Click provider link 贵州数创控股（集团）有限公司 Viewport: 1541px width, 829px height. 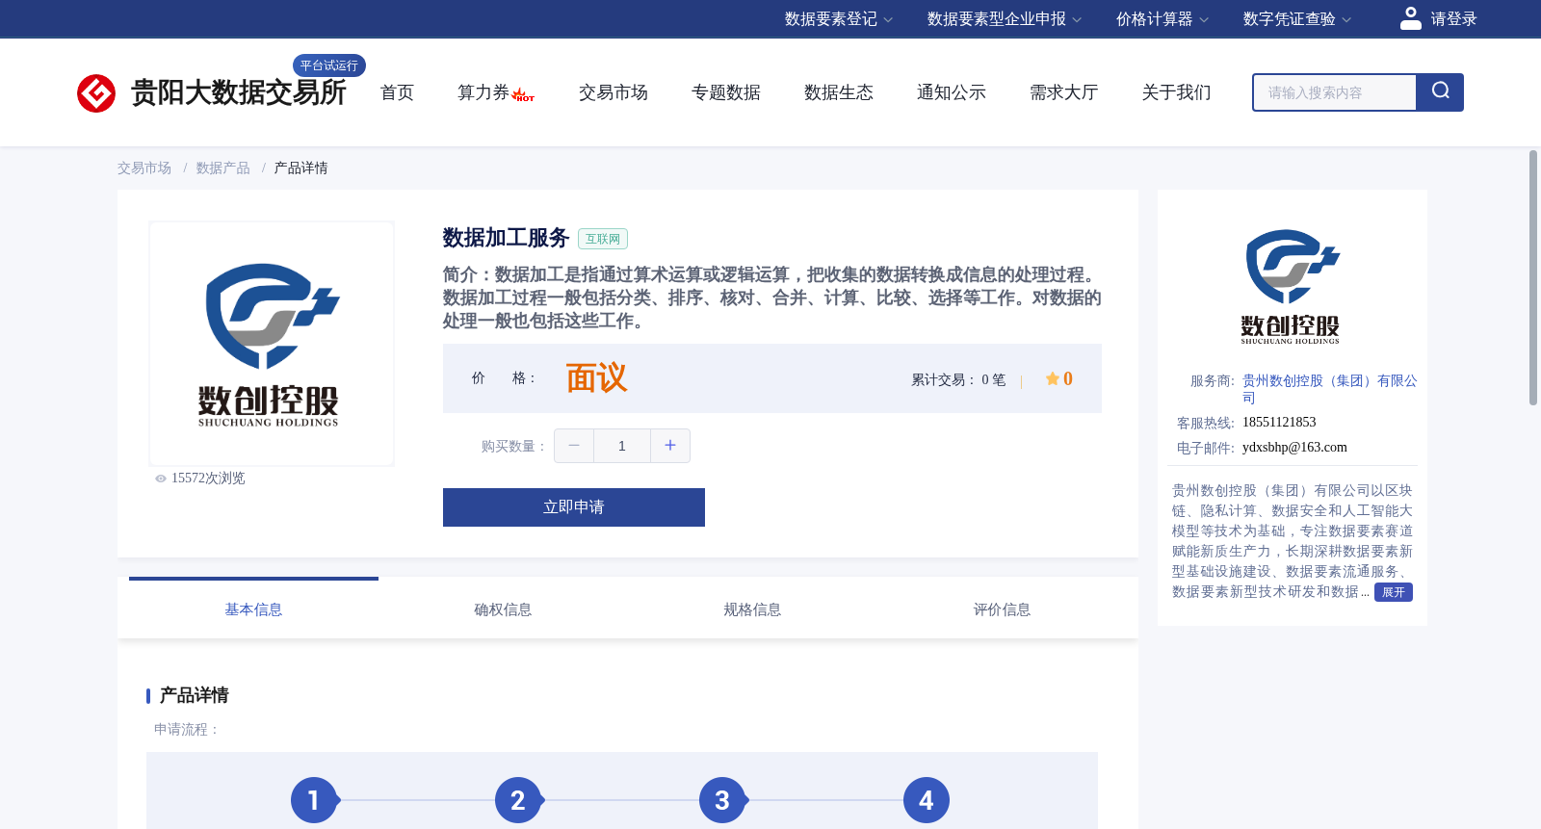[1329, 389]
